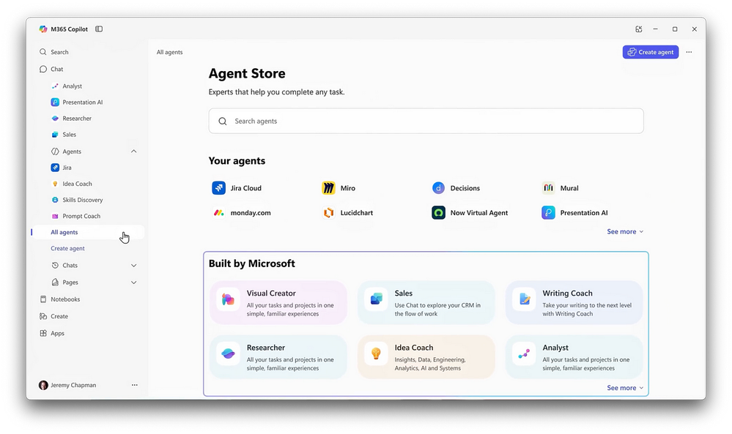Collapse the Agents section chevron

point(133,151)
